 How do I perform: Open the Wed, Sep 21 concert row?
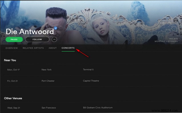[92, 108]
